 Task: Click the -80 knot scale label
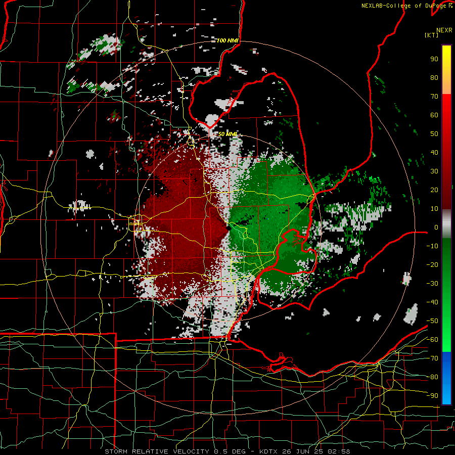[x=432, y=377]
